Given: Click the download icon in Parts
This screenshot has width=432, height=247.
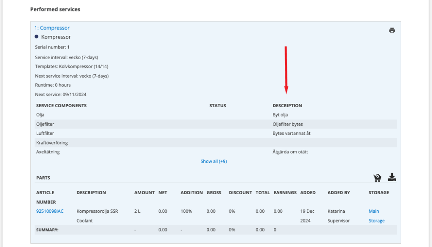Looking at the screenshot, I should pos(392,177).
